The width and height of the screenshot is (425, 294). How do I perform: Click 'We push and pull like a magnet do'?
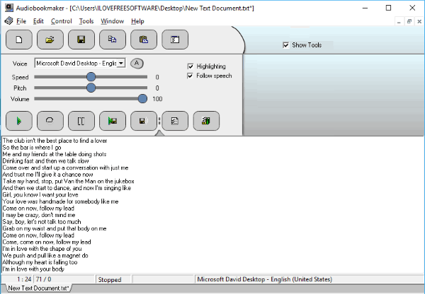45,256
